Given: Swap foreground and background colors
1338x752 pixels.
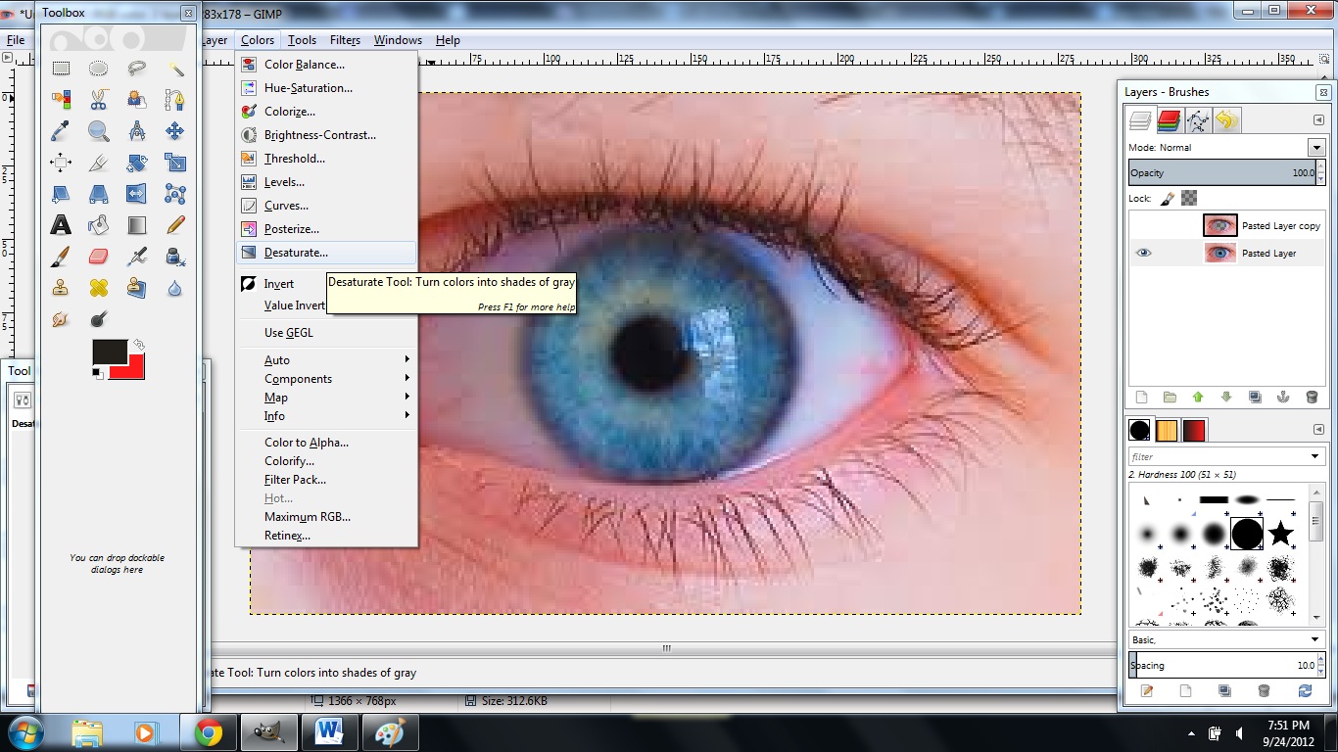Looking at the screenshot, I should pyautogui.click(x=139, y=345).
